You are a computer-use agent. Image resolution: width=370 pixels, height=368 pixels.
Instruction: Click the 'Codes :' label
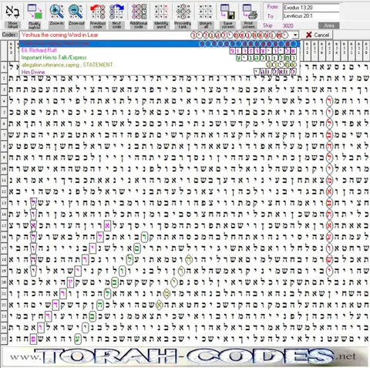pos(10,35)
